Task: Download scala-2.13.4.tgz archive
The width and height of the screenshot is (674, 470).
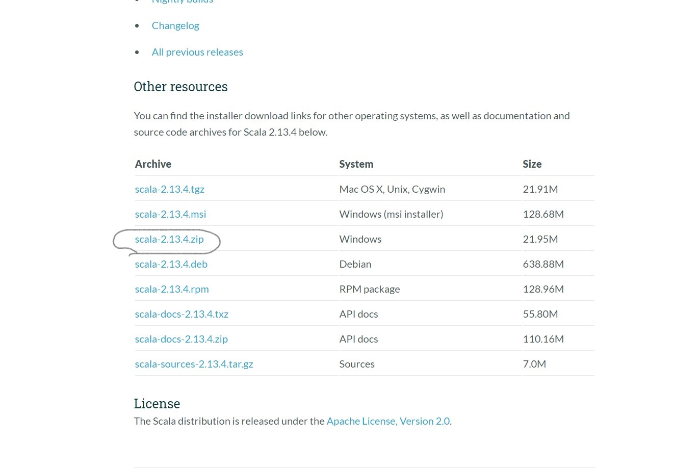Action: pos(169,189)
